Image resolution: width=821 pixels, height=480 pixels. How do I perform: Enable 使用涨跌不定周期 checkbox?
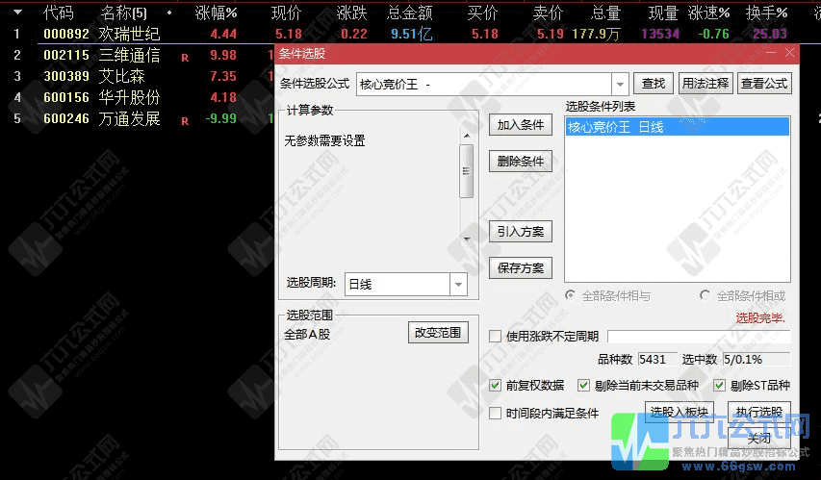click(x=496, y=337)
